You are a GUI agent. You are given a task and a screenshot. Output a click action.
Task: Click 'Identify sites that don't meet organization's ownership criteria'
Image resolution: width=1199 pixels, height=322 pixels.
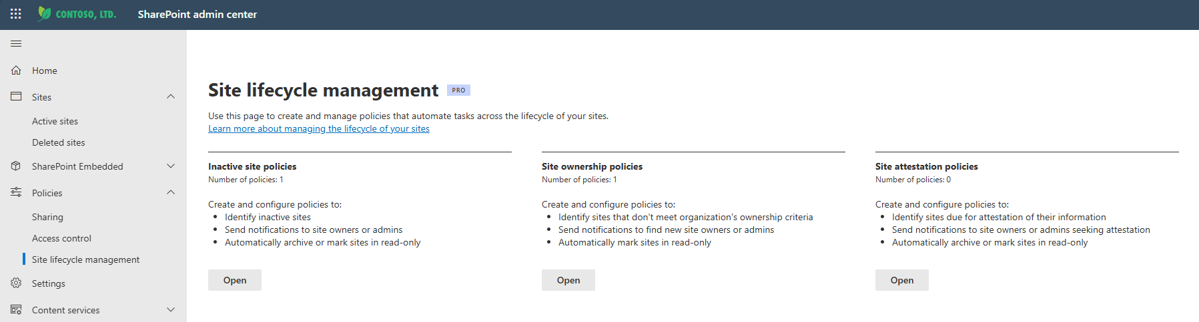click(x=686, y=217)
